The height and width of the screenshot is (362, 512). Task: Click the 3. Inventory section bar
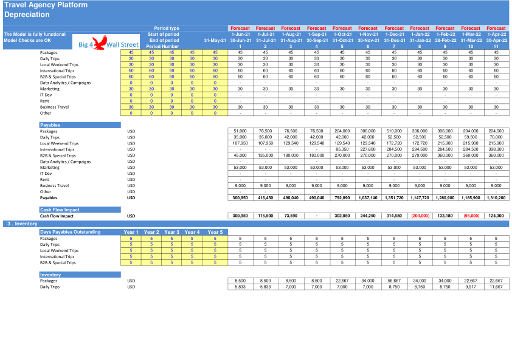point(256,224)
